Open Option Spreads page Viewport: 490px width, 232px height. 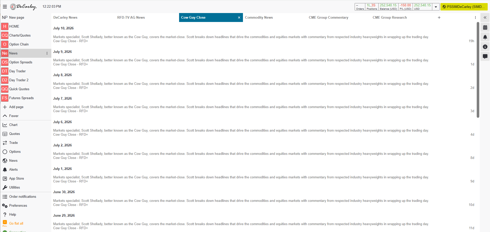click(x=26, y=62)
